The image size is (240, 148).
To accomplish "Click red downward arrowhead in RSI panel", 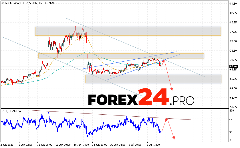I will (174, 138).
